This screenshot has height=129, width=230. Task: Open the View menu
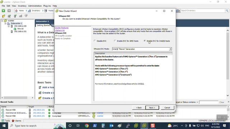coord(14,6)
